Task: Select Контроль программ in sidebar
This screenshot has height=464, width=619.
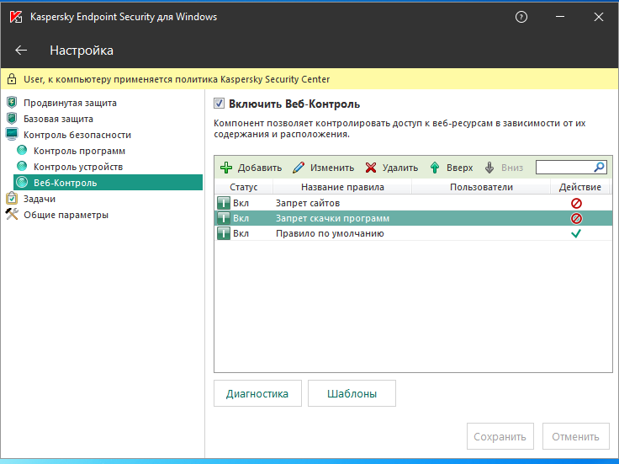Action: [x=79, y=151]
